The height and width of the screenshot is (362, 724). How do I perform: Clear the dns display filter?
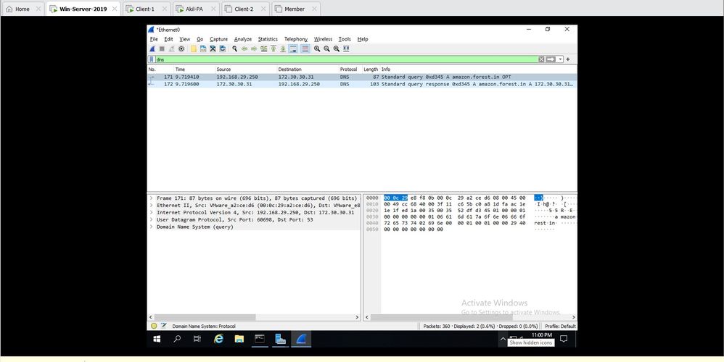[x=542, y=59]
